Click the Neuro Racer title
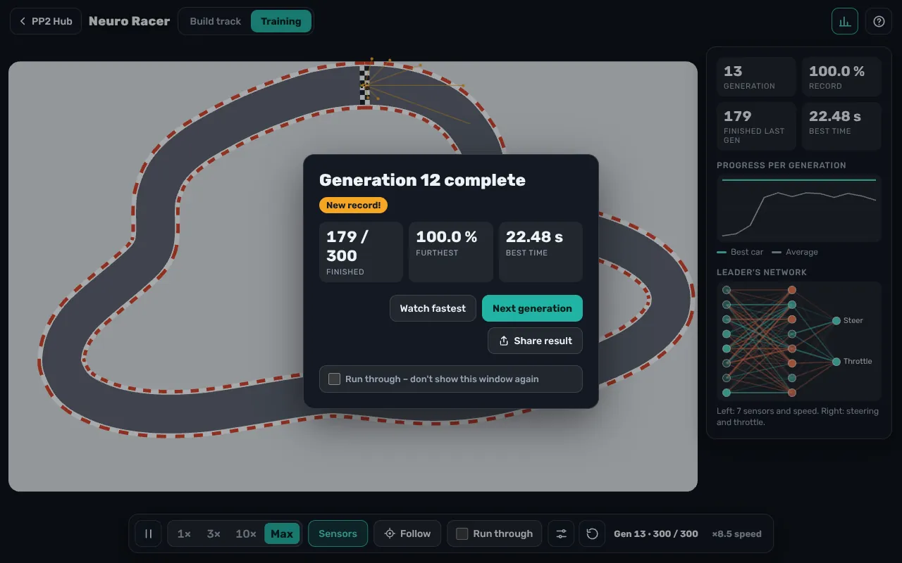The image size is (902, 563). [130, 21]
